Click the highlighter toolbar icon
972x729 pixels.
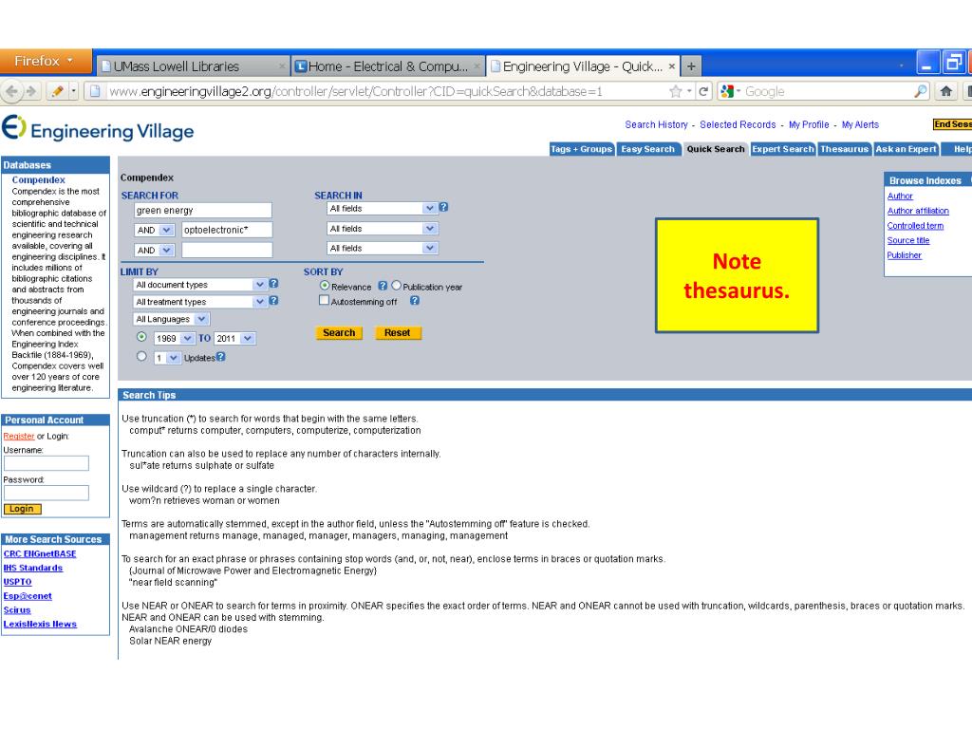point(57,91)
